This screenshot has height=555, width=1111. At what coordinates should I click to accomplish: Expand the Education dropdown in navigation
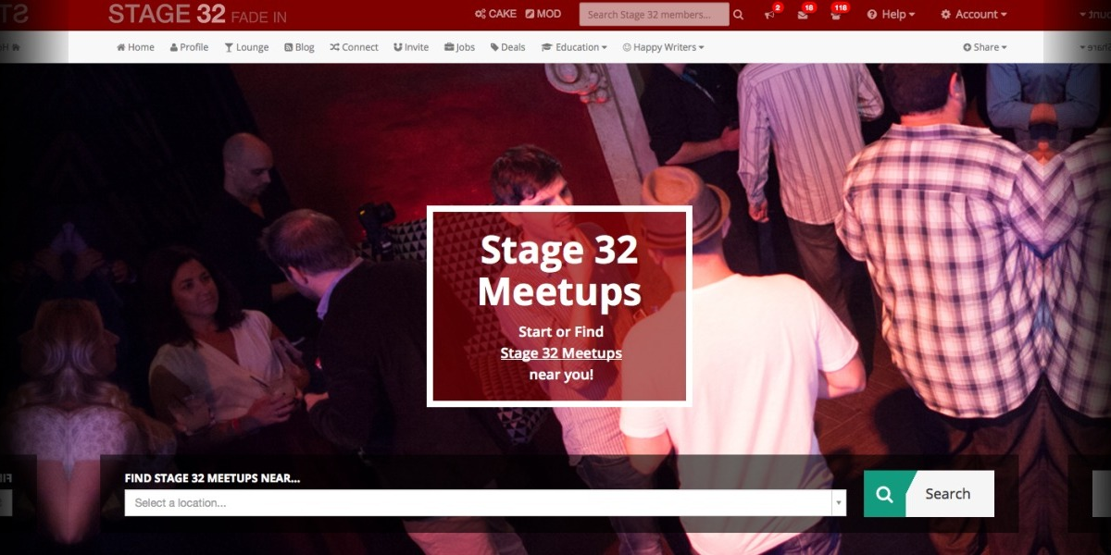pos(574,47)
